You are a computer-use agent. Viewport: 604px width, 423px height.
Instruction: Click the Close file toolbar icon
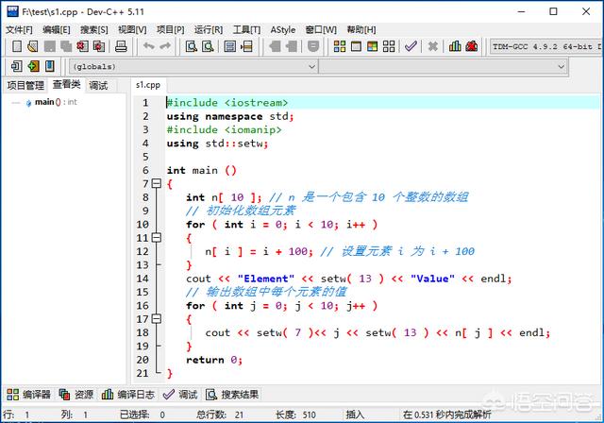click(82, 46)
